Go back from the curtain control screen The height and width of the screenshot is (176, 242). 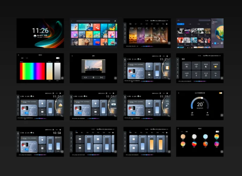72,56
